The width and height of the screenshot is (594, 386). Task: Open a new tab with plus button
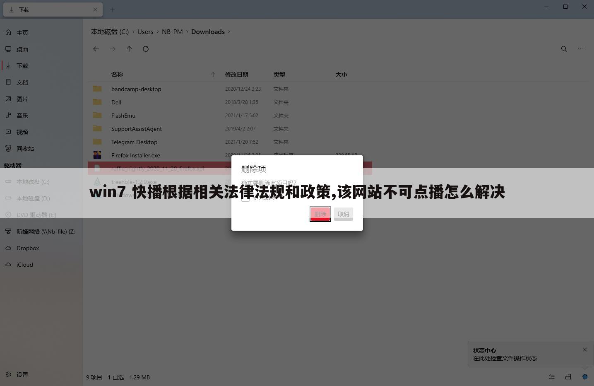pyautogui.click(x=112, y=10)
